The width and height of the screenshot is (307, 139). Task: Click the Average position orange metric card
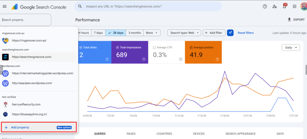[x=203, y=52]
